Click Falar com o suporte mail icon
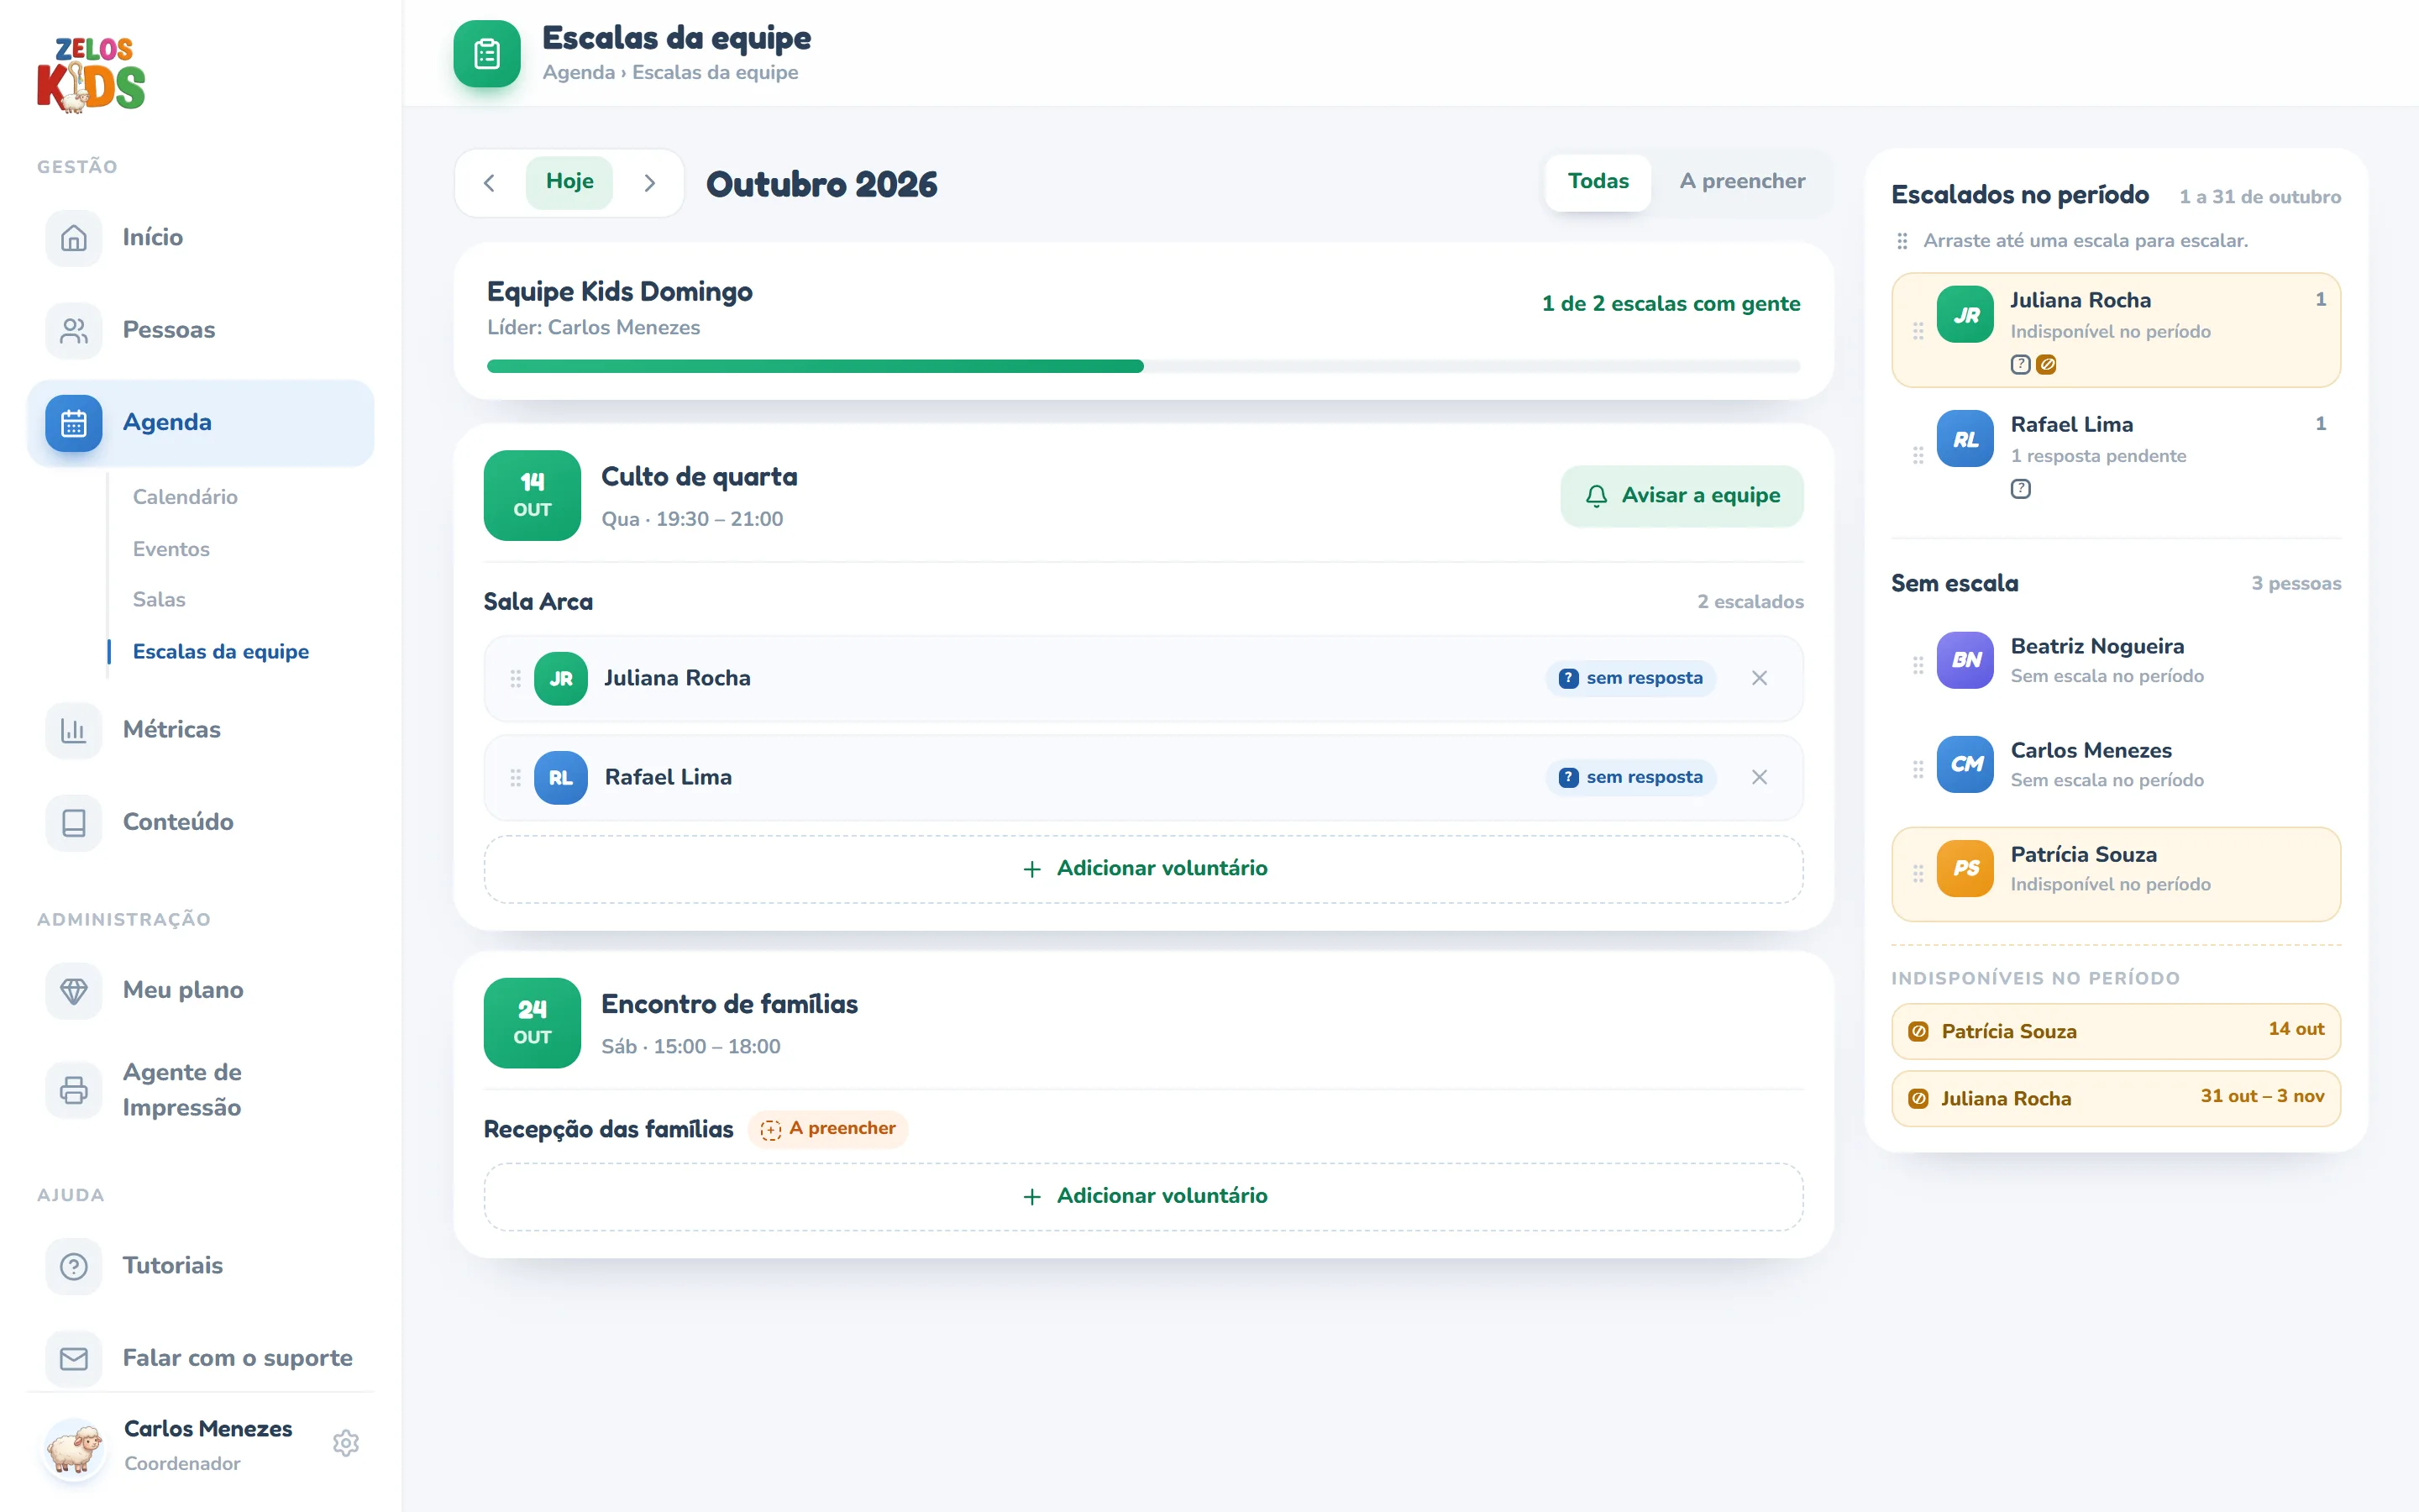The image size is (2419, 1512). coord(74,1358)
